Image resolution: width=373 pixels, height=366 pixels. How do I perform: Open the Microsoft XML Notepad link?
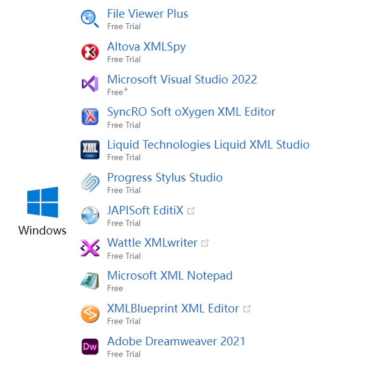click(170, 276)
